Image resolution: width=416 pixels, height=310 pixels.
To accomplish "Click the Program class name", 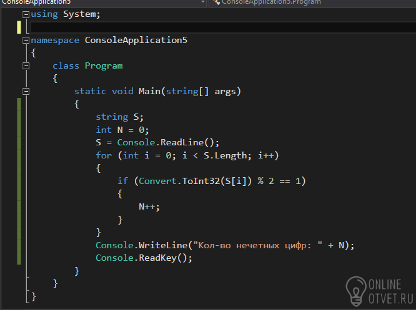I will (x=104, y=65).
